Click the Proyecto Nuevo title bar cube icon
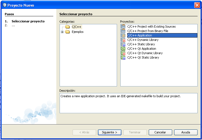This screenshot has height=140, width=202. pos(4,5)
